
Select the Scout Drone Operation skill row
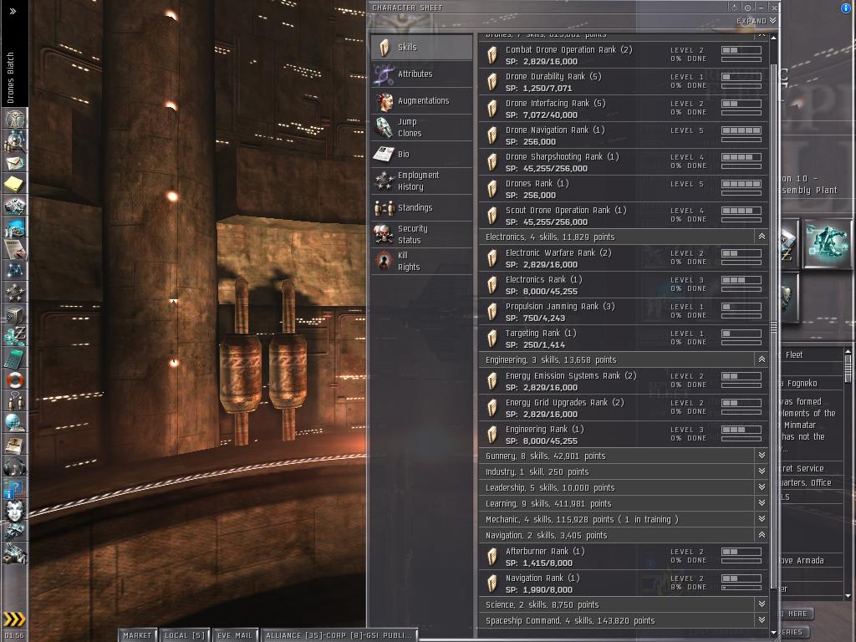pyautogui.click(x=624, y=216)
